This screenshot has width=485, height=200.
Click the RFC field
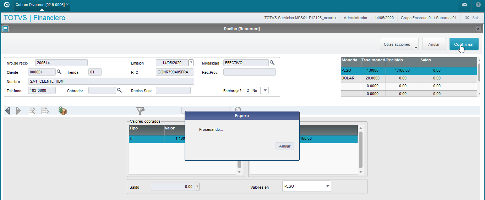point(175,72)
